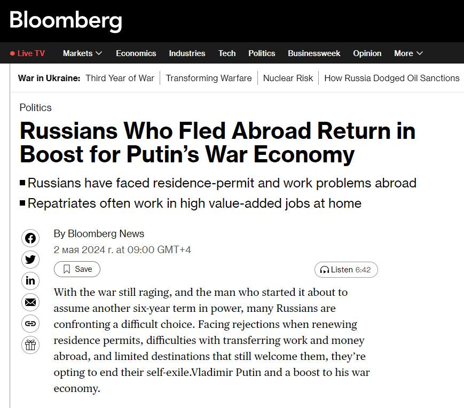The image size is (464, 408).
Task: Go to the Tech section
Action: tap(227, 53)
